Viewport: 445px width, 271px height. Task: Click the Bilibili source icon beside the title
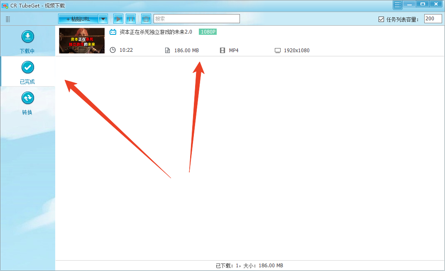pos(113,32)
